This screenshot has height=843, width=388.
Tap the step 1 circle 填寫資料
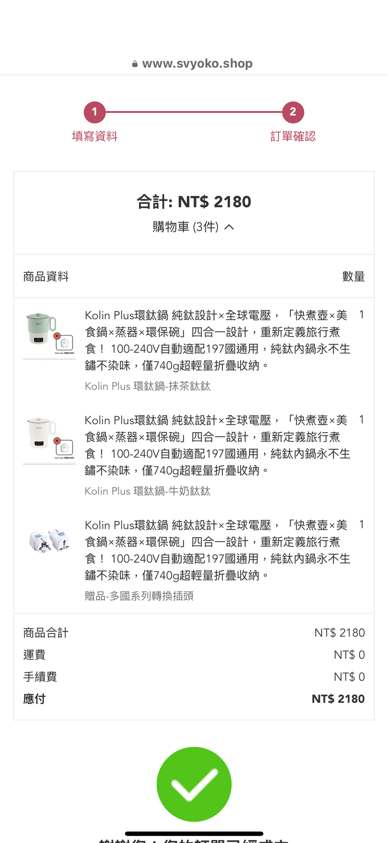pyautogui.click(x=95, y=112)
